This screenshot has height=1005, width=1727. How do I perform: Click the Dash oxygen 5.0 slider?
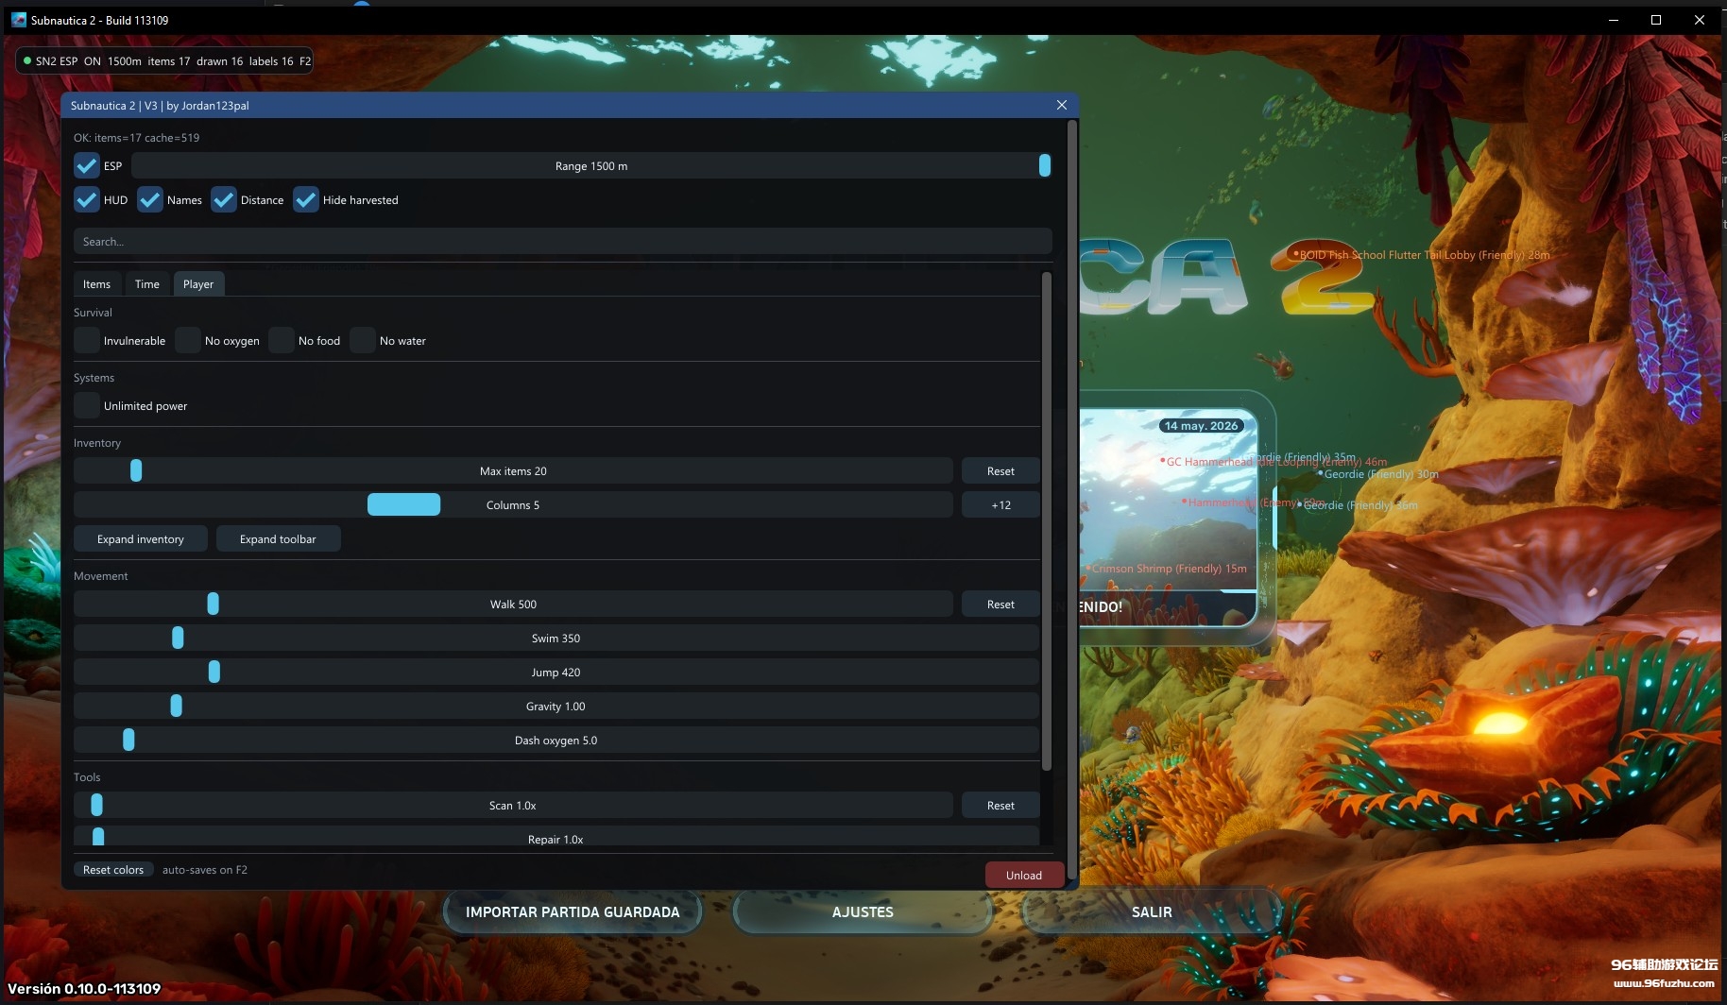pos(556,741)
